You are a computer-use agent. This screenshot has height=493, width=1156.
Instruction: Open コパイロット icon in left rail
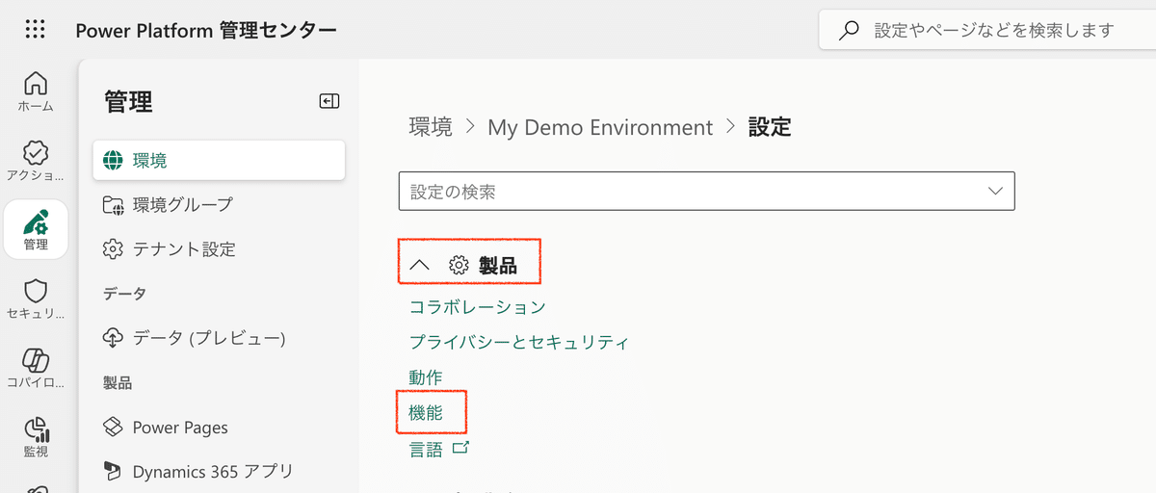pyautogui.click(x=36, y=368)
